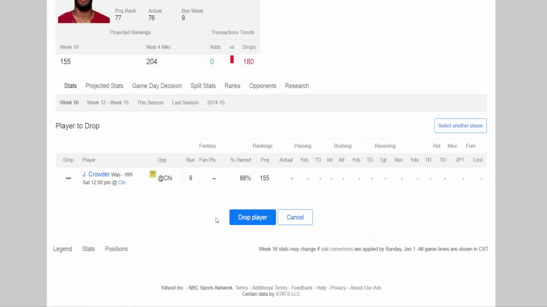The height and width of the screenshot is (307, 547).
Task: Click the Rec receiving column header
Action: point(399,160)
